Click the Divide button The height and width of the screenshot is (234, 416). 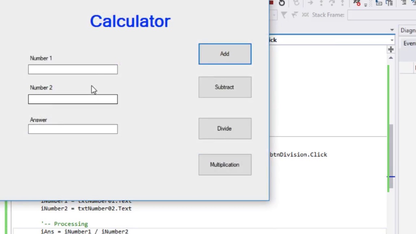[225, 128]
